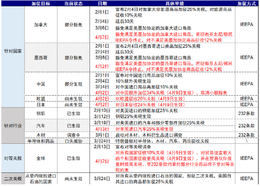Click the 3月1日 date cell
Viewport: 260px width, 186px height.
102,135
